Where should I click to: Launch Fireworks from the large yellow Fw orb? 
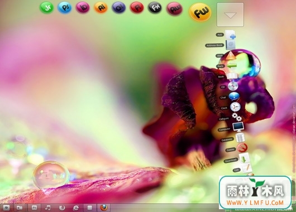click(x=200, y=12)
